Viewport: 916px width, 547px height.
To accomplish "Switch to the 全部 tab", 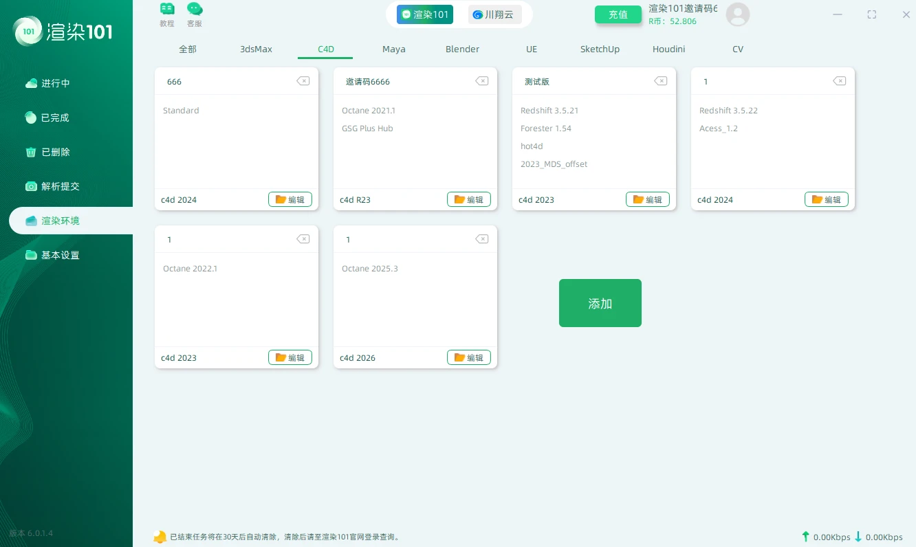I will (188, 49).
